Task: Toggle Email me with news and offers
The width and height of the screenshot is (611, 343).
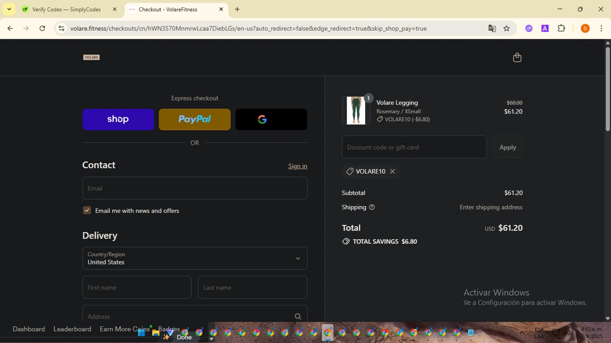Action: pyautogui.click(x=87, y=210)
